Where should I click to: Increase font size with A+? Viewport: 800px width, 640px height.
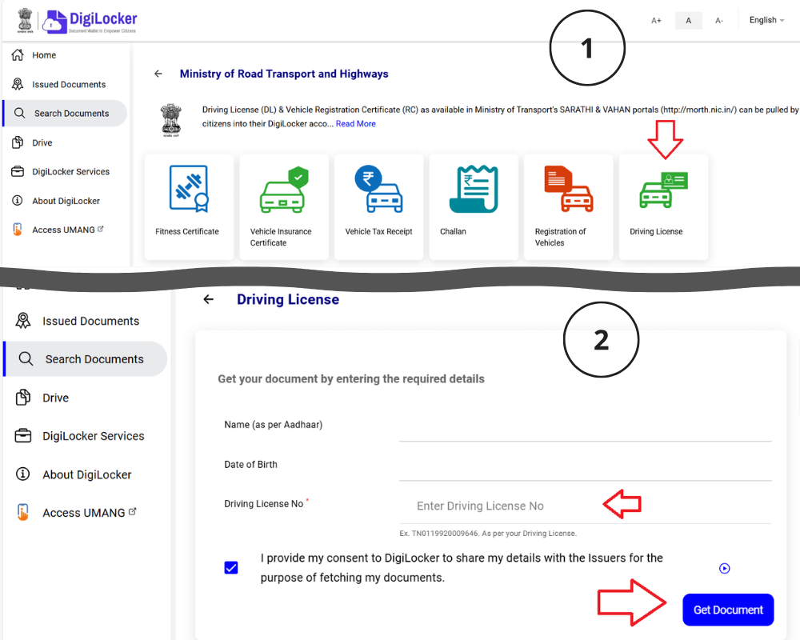pos(656,21)
